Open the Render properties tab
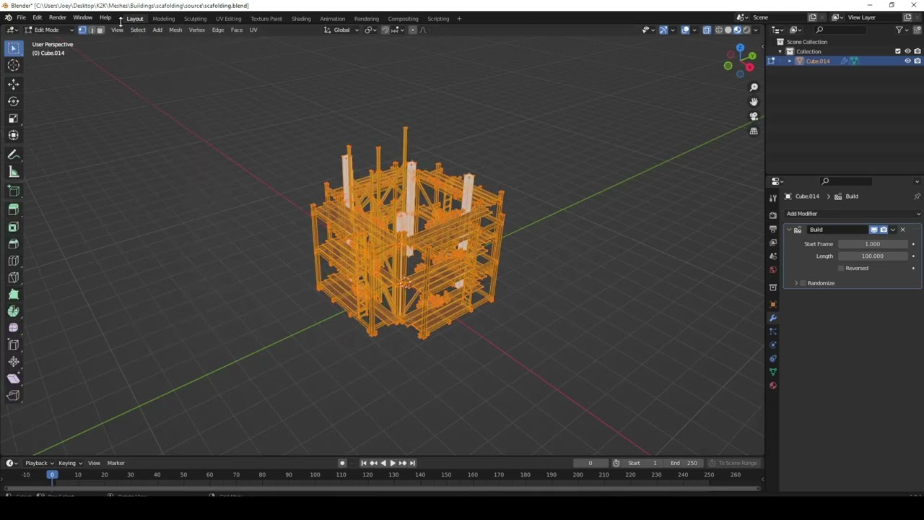The height and width of the screenshot is (520, 924). tap(773, 215)
